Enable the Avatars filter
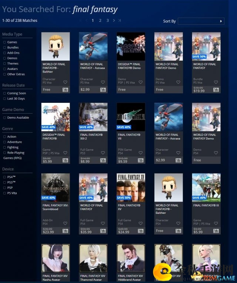This screenshot has width=237, height=283. (x=5, y=69)
